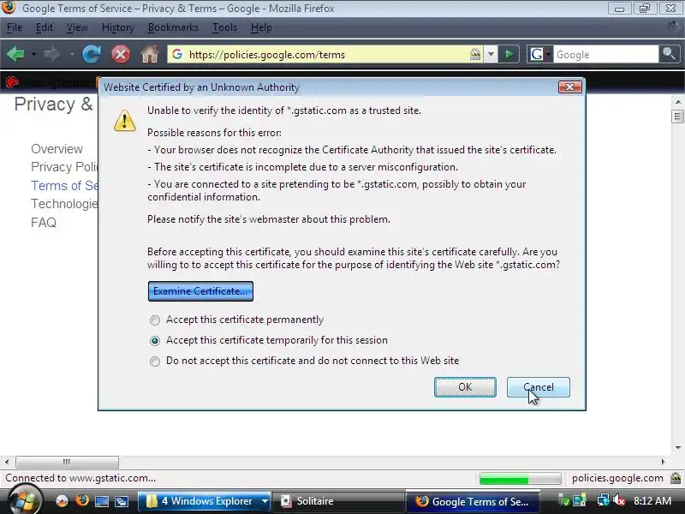Click the first quick launch icon

(62, 501)
